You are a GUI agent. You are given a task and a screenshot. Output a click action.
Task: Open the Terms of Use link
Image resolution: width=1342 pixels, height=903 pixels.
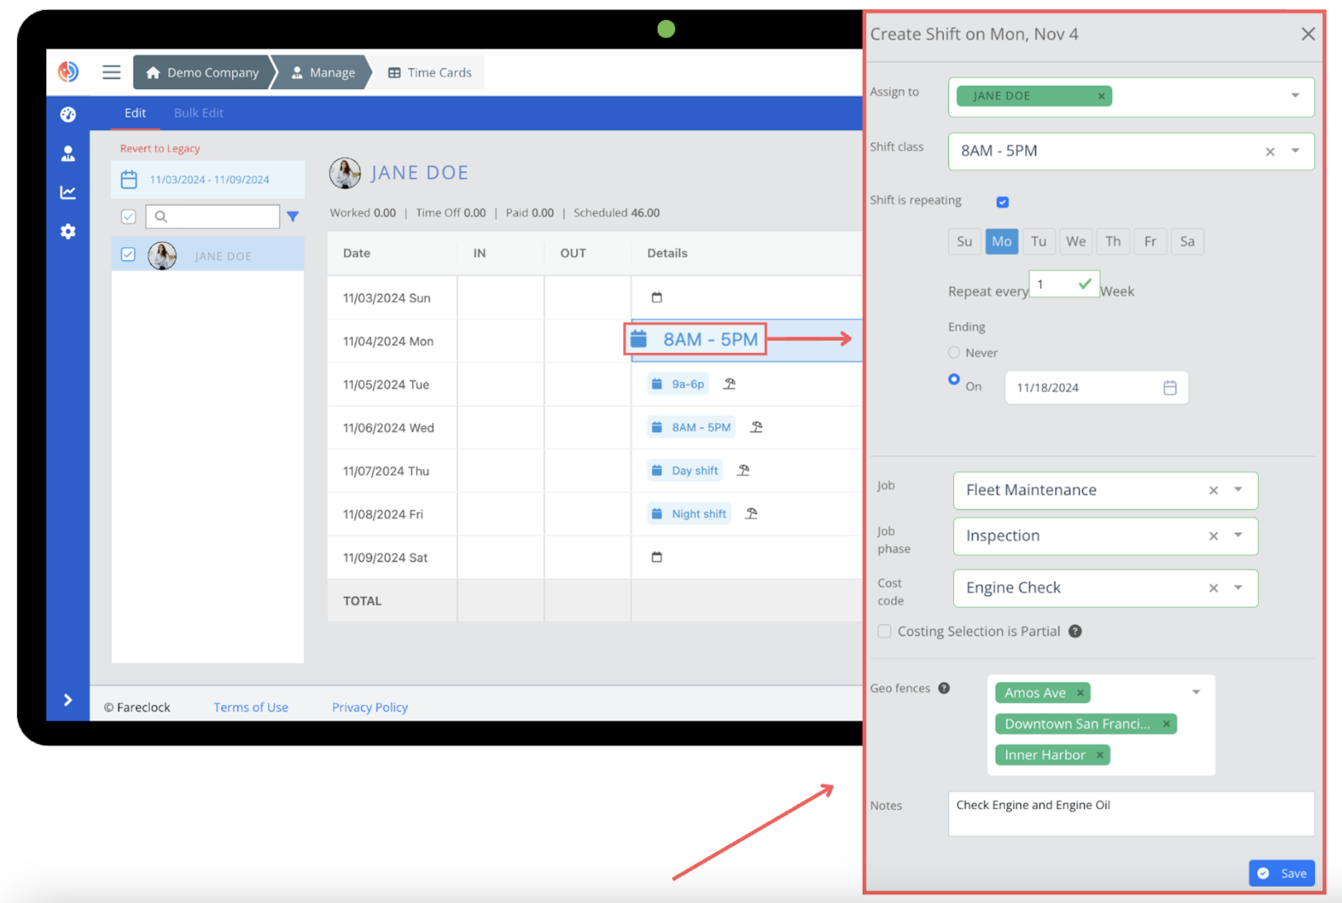pyautogui.click(x=251, y=707)
